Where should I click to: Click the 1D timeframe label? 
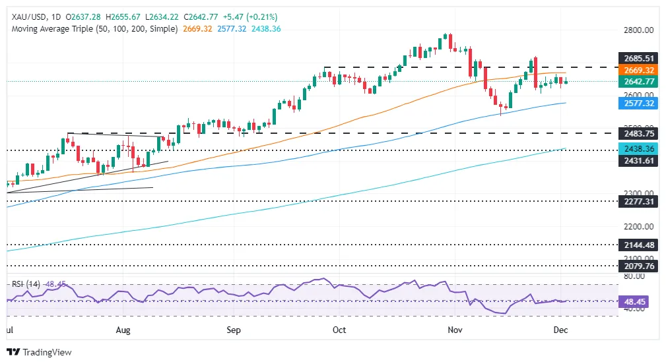click(x=55, y=17)
